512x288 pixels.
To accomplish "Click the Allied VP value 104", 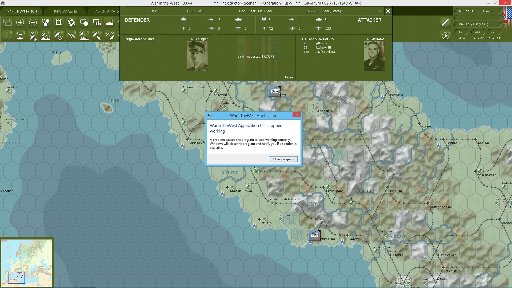I will pyautogui.click(x=494, y=32).
